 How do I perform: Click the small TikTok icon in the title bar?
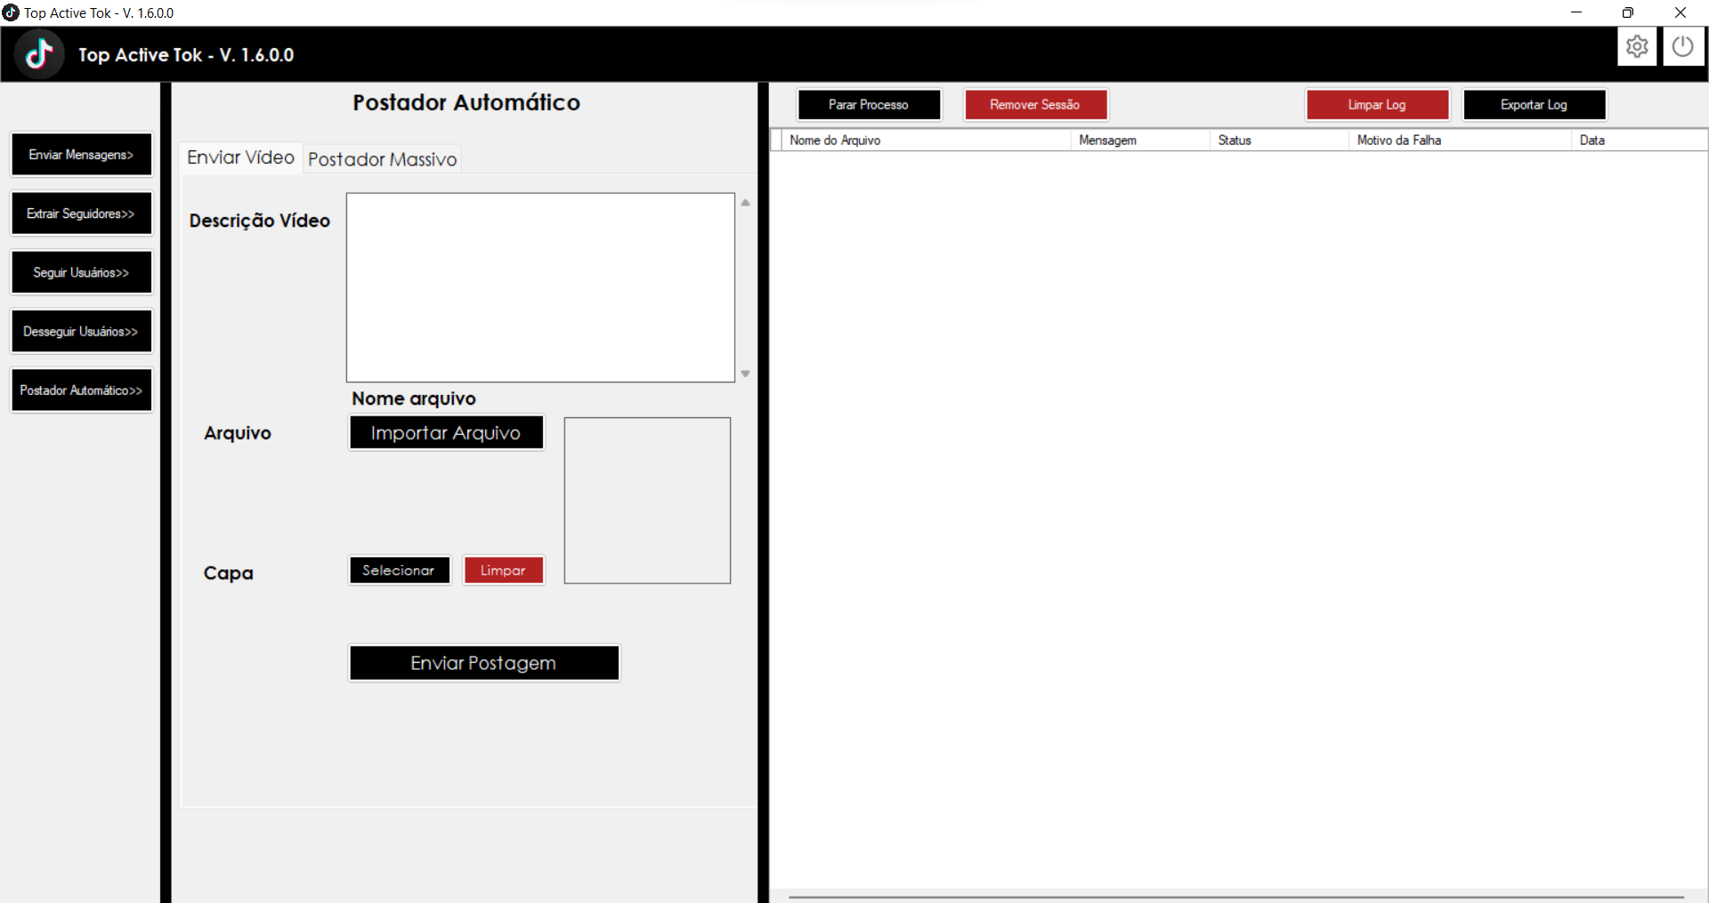click(x=11, y=12)
